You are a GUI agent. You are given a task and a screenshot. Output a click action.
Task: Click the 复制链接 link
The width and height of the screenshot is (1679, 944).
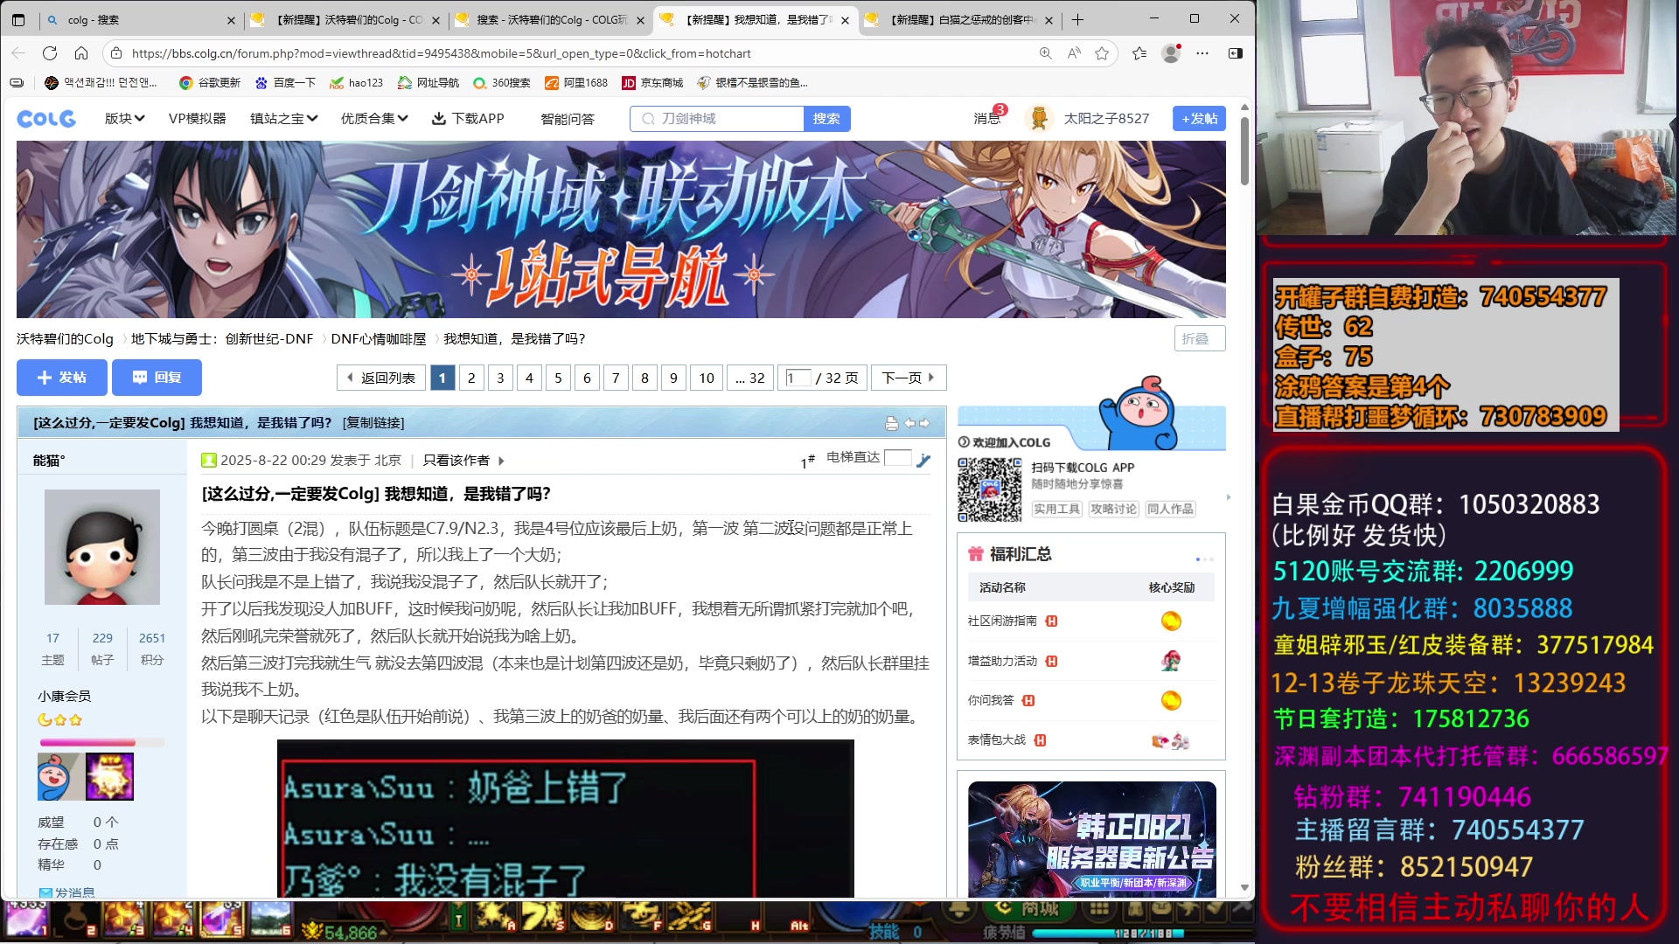(373, 423)
